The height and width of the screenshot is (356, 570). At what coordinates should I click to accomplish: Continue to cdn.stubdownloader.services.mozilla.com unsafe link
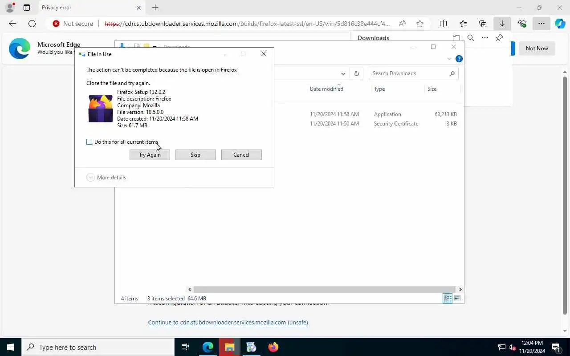tap(228, 323)
